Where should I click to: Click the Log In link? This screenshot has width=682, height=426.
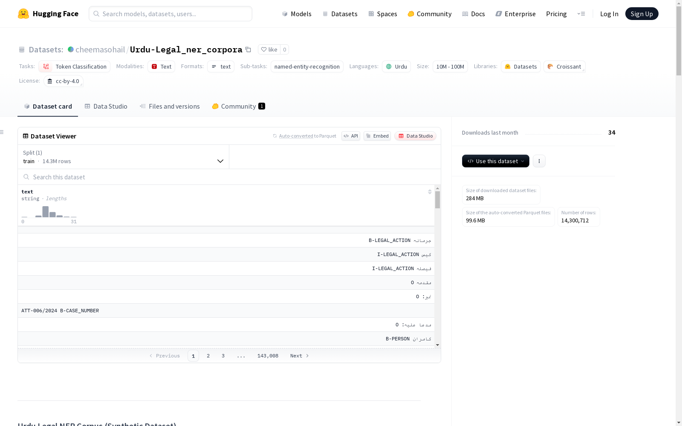point(609,14)
